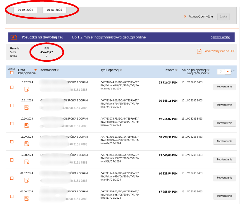241x204 pixels.
Task: Select the 15.11.2024 transaction checkbox
Action: tap(12, 106)
